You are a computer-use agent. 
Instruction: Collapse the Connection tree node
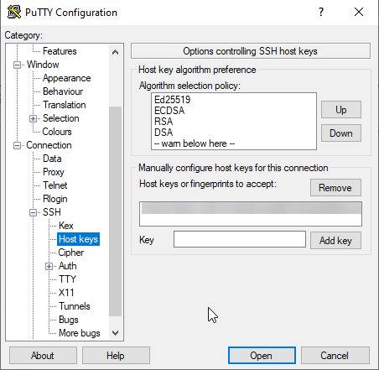pos(17,145)
